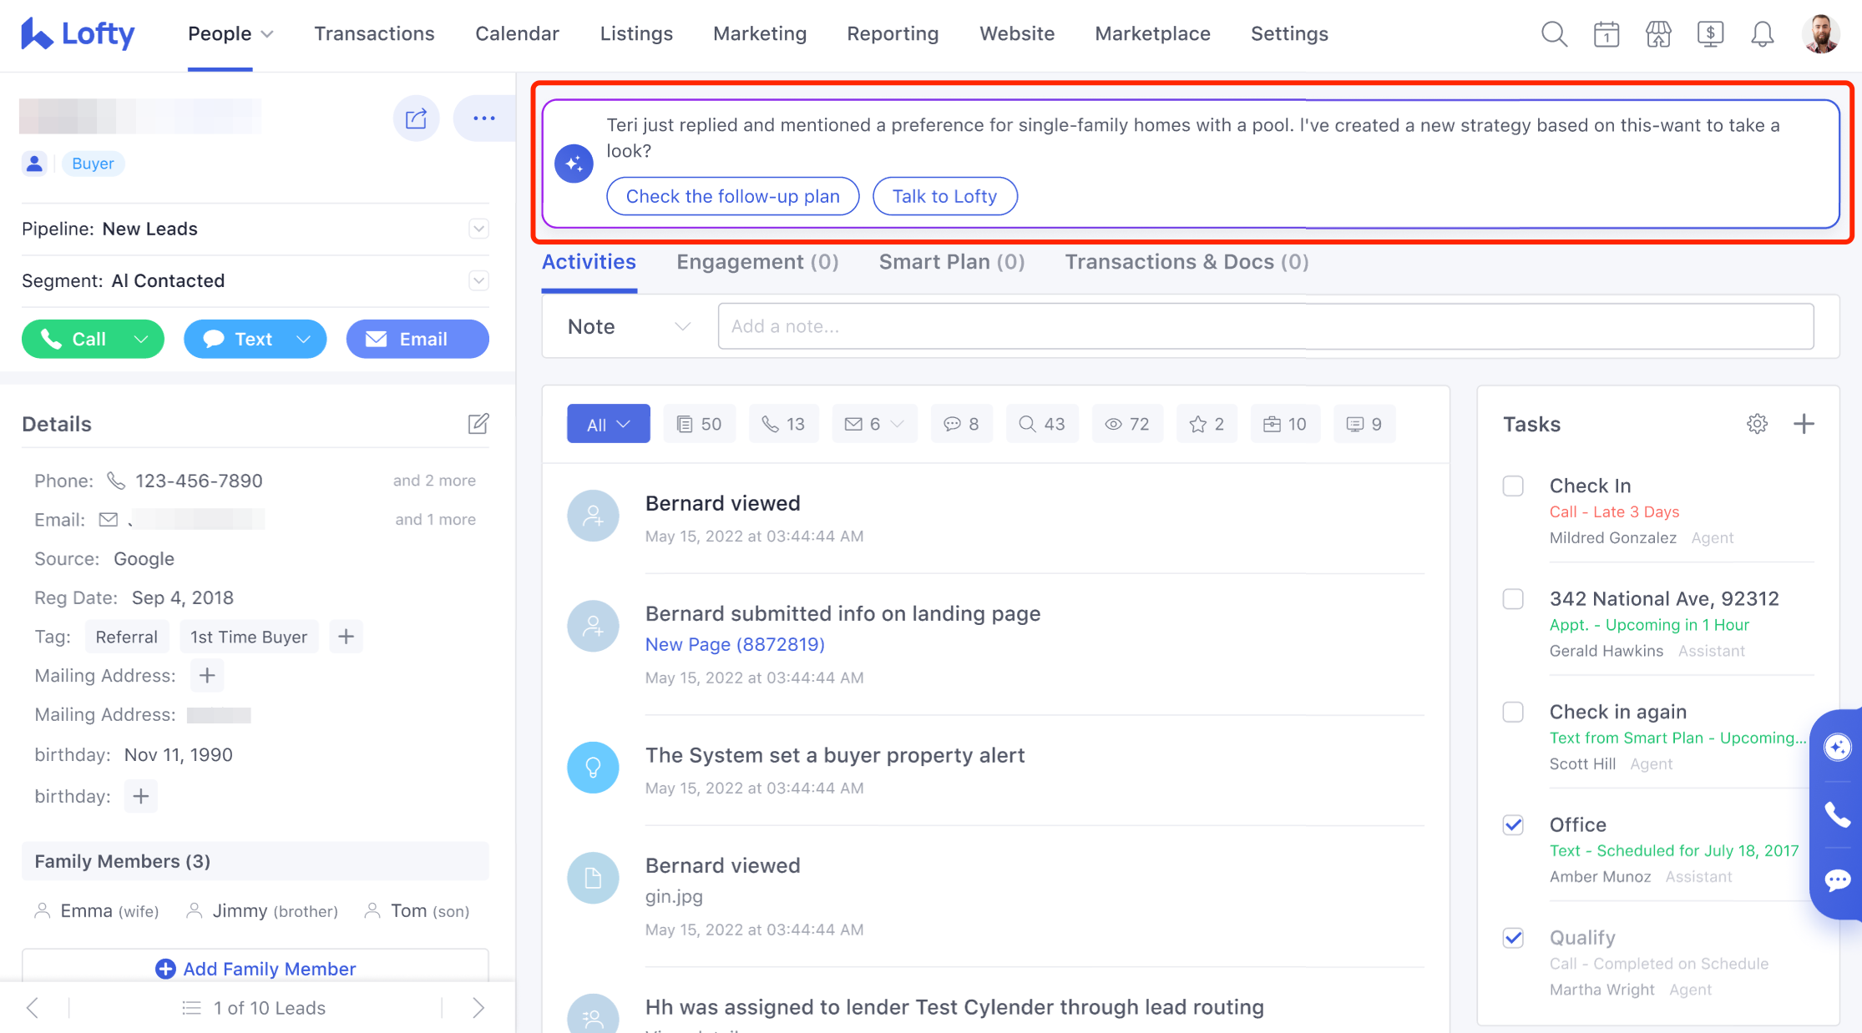1862x1033 pixels.
Task: Click Check the follow-up plan button
Action: pyautogui.click(x=732, y=196)
